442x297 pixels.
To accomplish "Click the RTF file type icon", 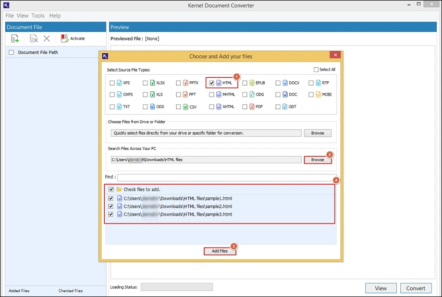I will [x=318, y=82].
